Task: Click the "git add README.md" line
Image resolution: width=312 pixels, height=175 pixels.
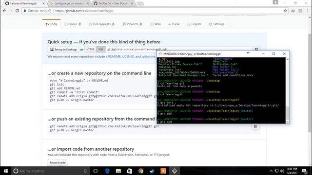Action: tap(65, 88)
